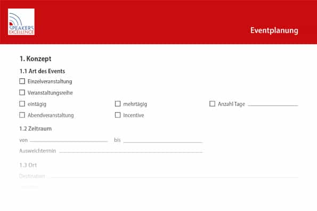Check the Einzelveranstaltung checkbox

click(22, 81)
